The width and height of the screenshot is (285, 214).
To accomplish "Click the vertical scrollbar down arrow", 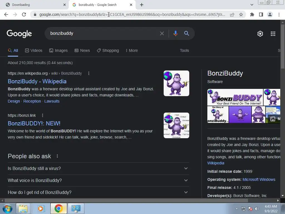I will [282, 196].
